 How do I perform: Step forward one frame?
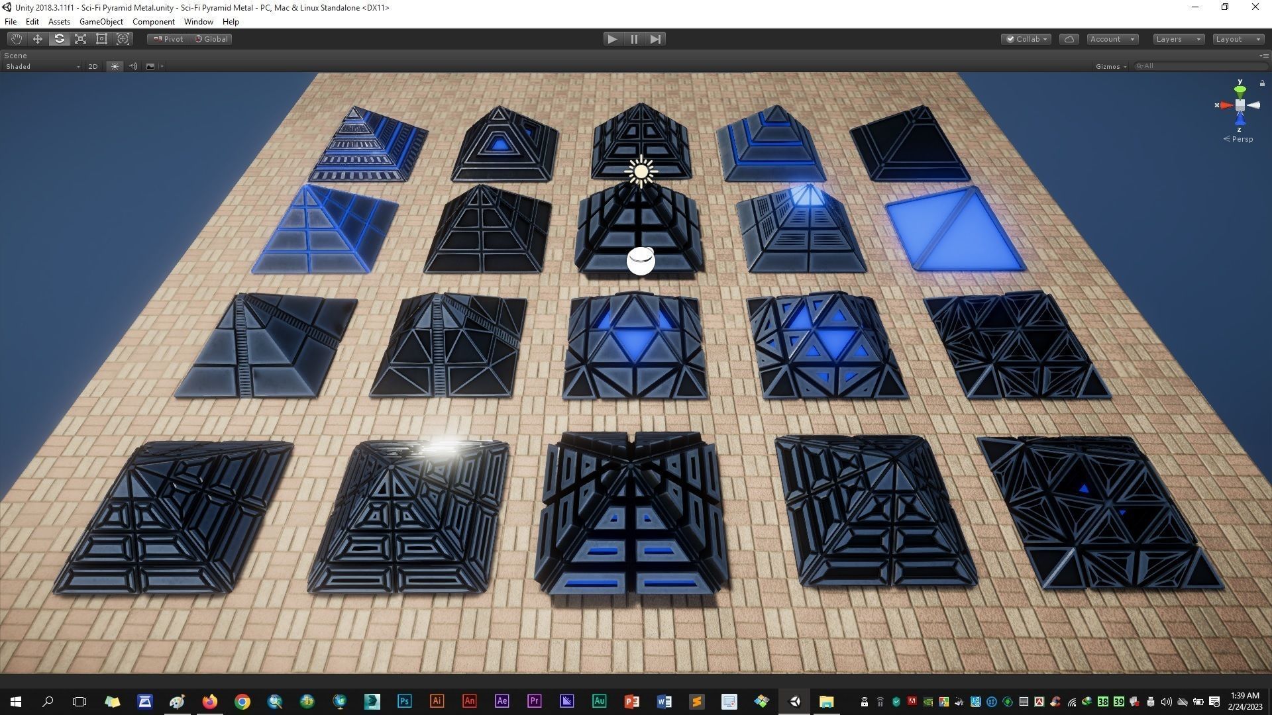point(655,39)
